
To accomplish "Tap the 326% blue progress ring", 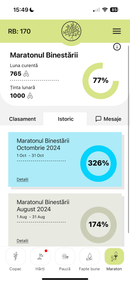I will click(x=98, y=163).
